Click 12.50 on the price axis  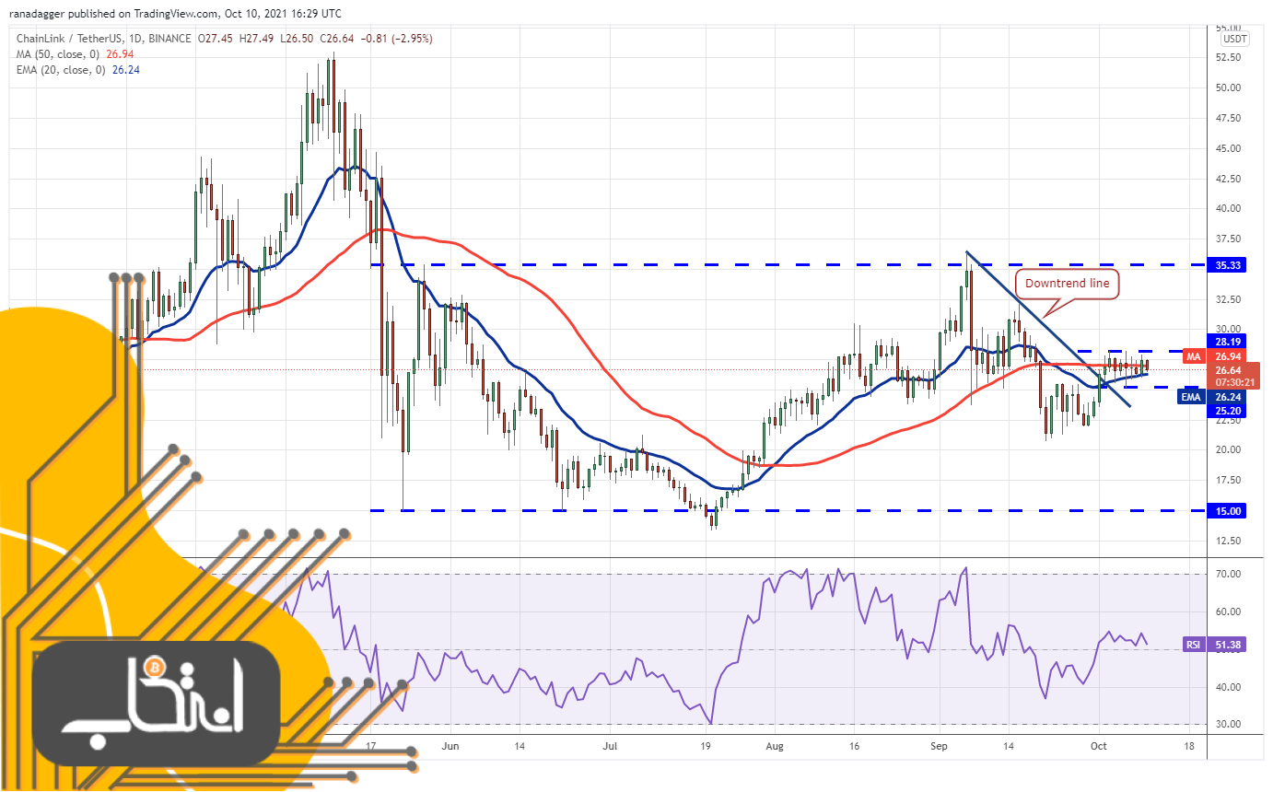[1229, 541]
